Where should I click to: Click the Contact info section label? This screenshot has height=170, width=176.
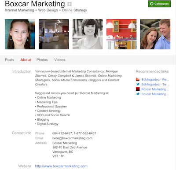pos(22,133)
